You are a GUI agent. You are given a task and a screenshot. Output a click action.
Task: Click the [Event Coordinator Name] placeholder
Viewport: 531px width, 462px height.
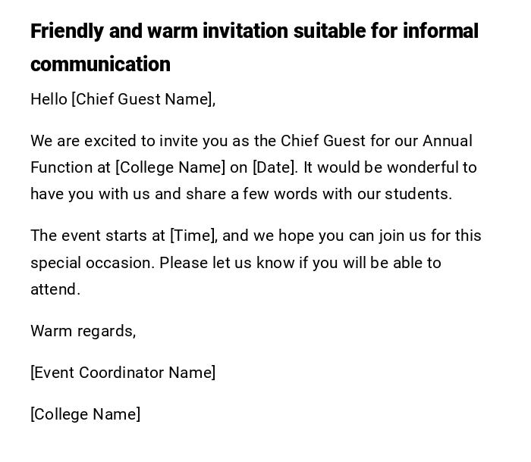click(x=123, y=373)
